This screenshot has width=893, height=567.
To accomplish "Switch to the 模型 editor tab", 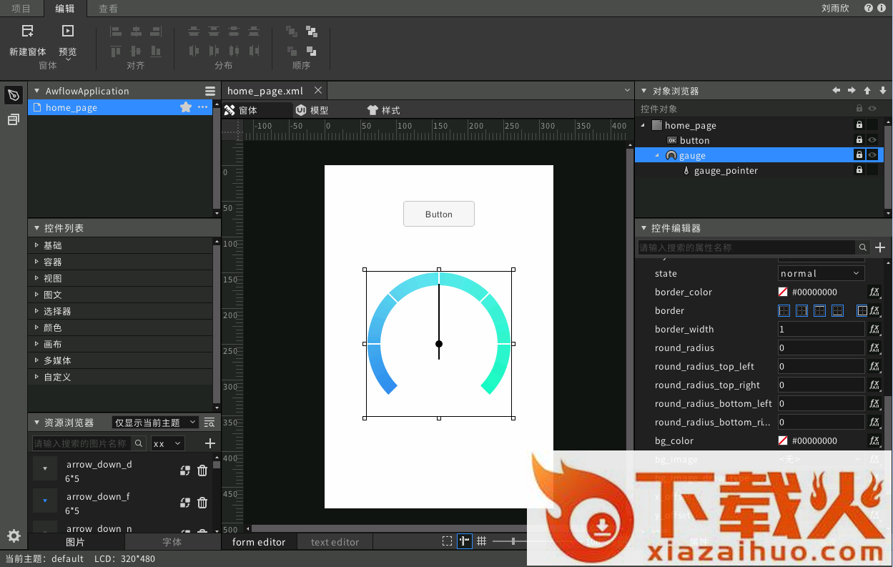I will (x=313, y=110).
